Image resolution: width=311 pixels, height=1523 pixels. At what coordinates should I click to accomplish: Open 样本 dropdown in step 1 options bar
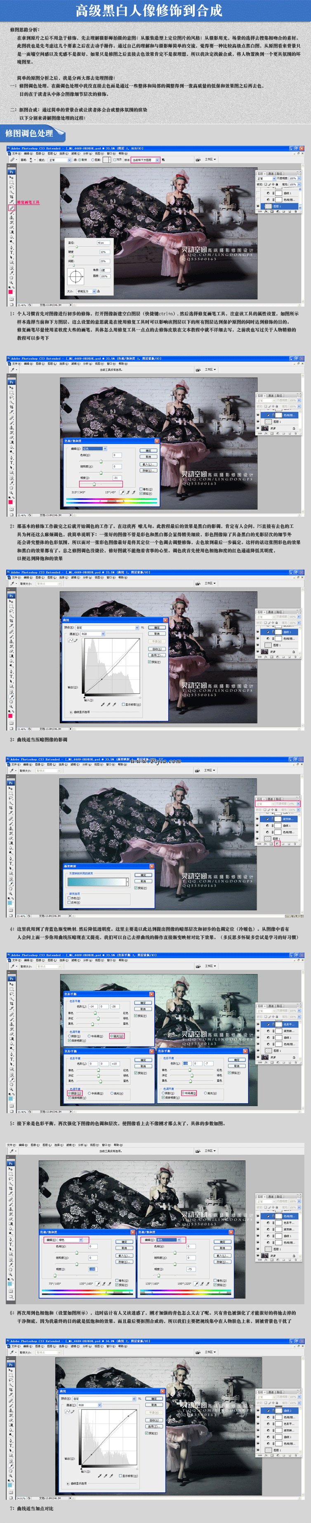pos(146,160)
